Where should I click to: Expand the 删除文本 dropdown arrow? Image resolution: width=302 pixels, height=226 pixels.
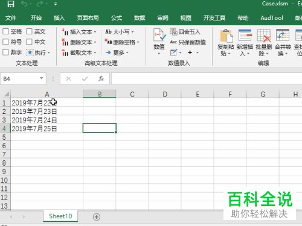[95, 42]
